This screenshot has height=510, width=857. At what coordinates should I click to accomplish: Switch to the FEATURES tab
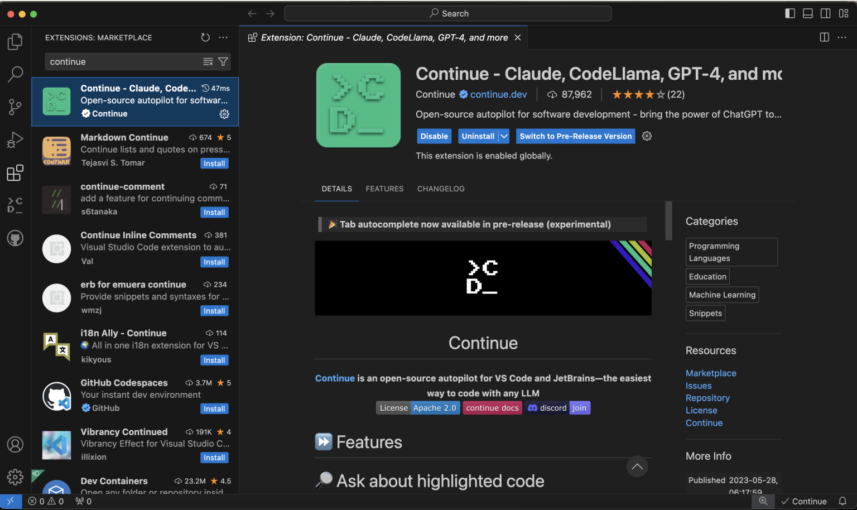[x=384, y=189]
